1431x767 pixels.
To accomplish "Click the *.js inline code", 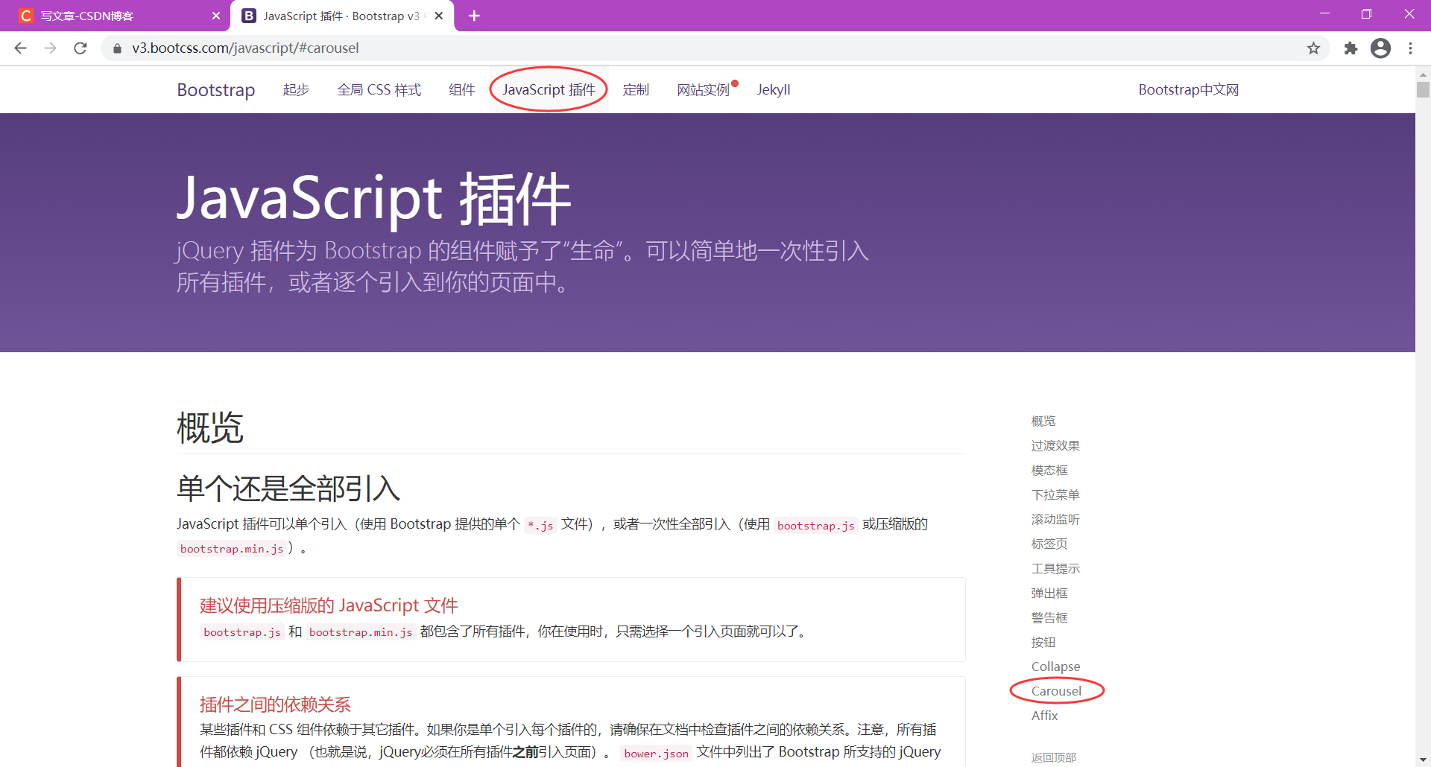I will 540,526.
